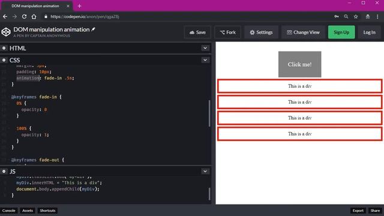Reload the page
This screenshot has height=216, width=384.
click(24, 17)
